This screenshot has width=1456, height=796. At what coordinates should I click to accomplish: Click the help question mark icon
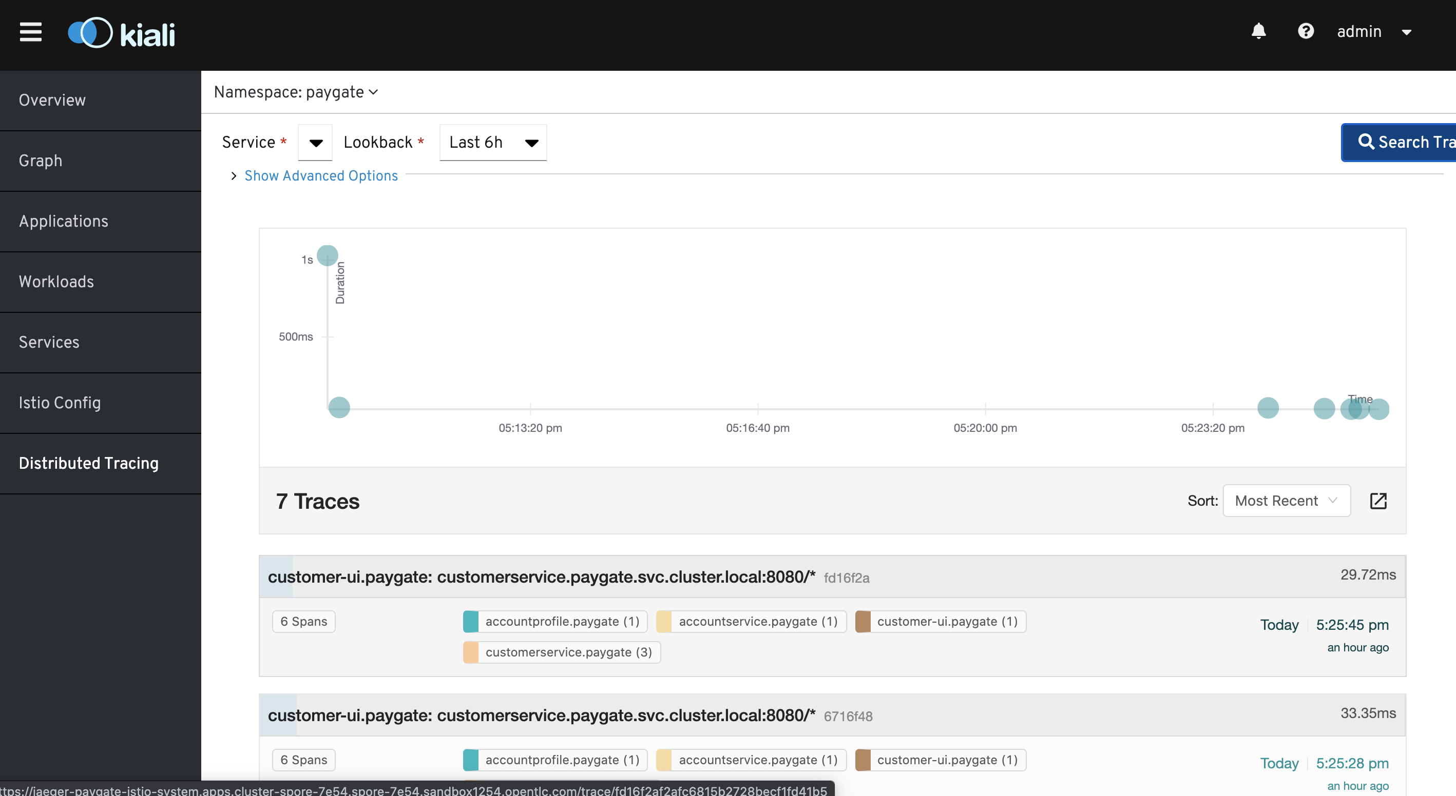coord(1306,31)
